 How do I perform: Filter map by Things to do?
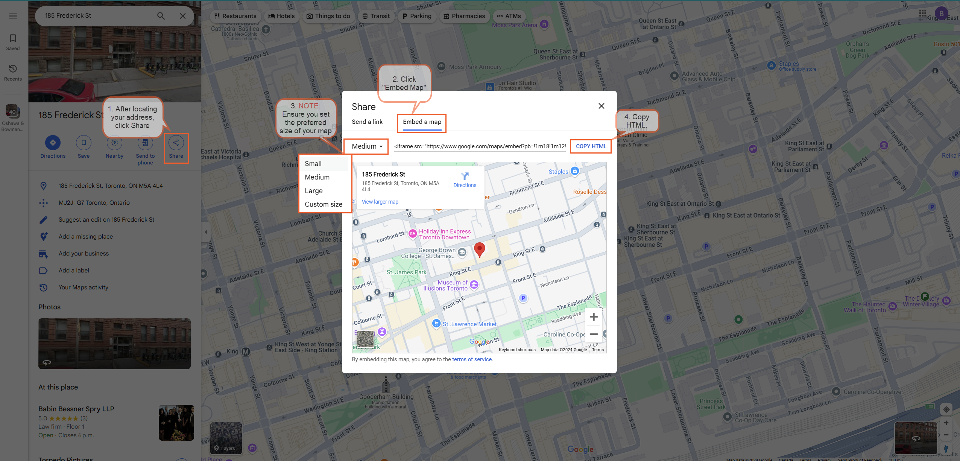point(329,16)
